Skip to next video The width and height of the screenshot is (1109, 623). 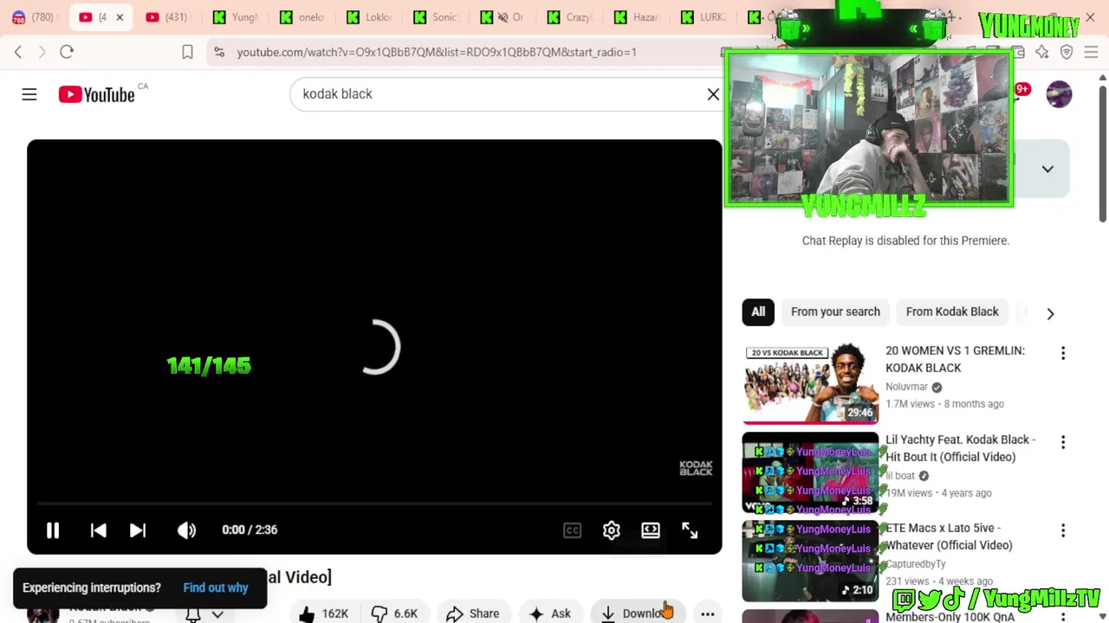tap(138, 530)
